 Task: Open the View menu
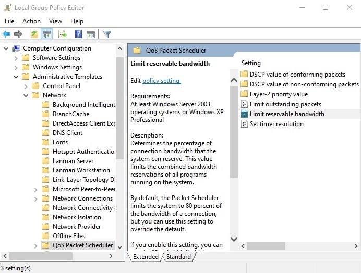(55, 21)
